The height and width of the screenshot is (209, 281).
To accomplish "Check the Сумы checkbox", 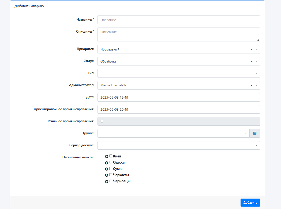I will pyautogui.click(x=111, y=168).
